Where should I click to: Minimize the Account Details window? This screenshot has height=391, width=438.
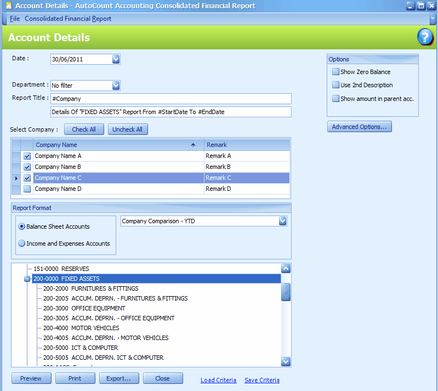click(x=411, y=5)
